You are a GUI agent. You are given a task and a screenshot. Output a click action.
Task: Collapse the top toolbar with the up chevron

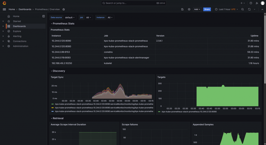[262, 9]
